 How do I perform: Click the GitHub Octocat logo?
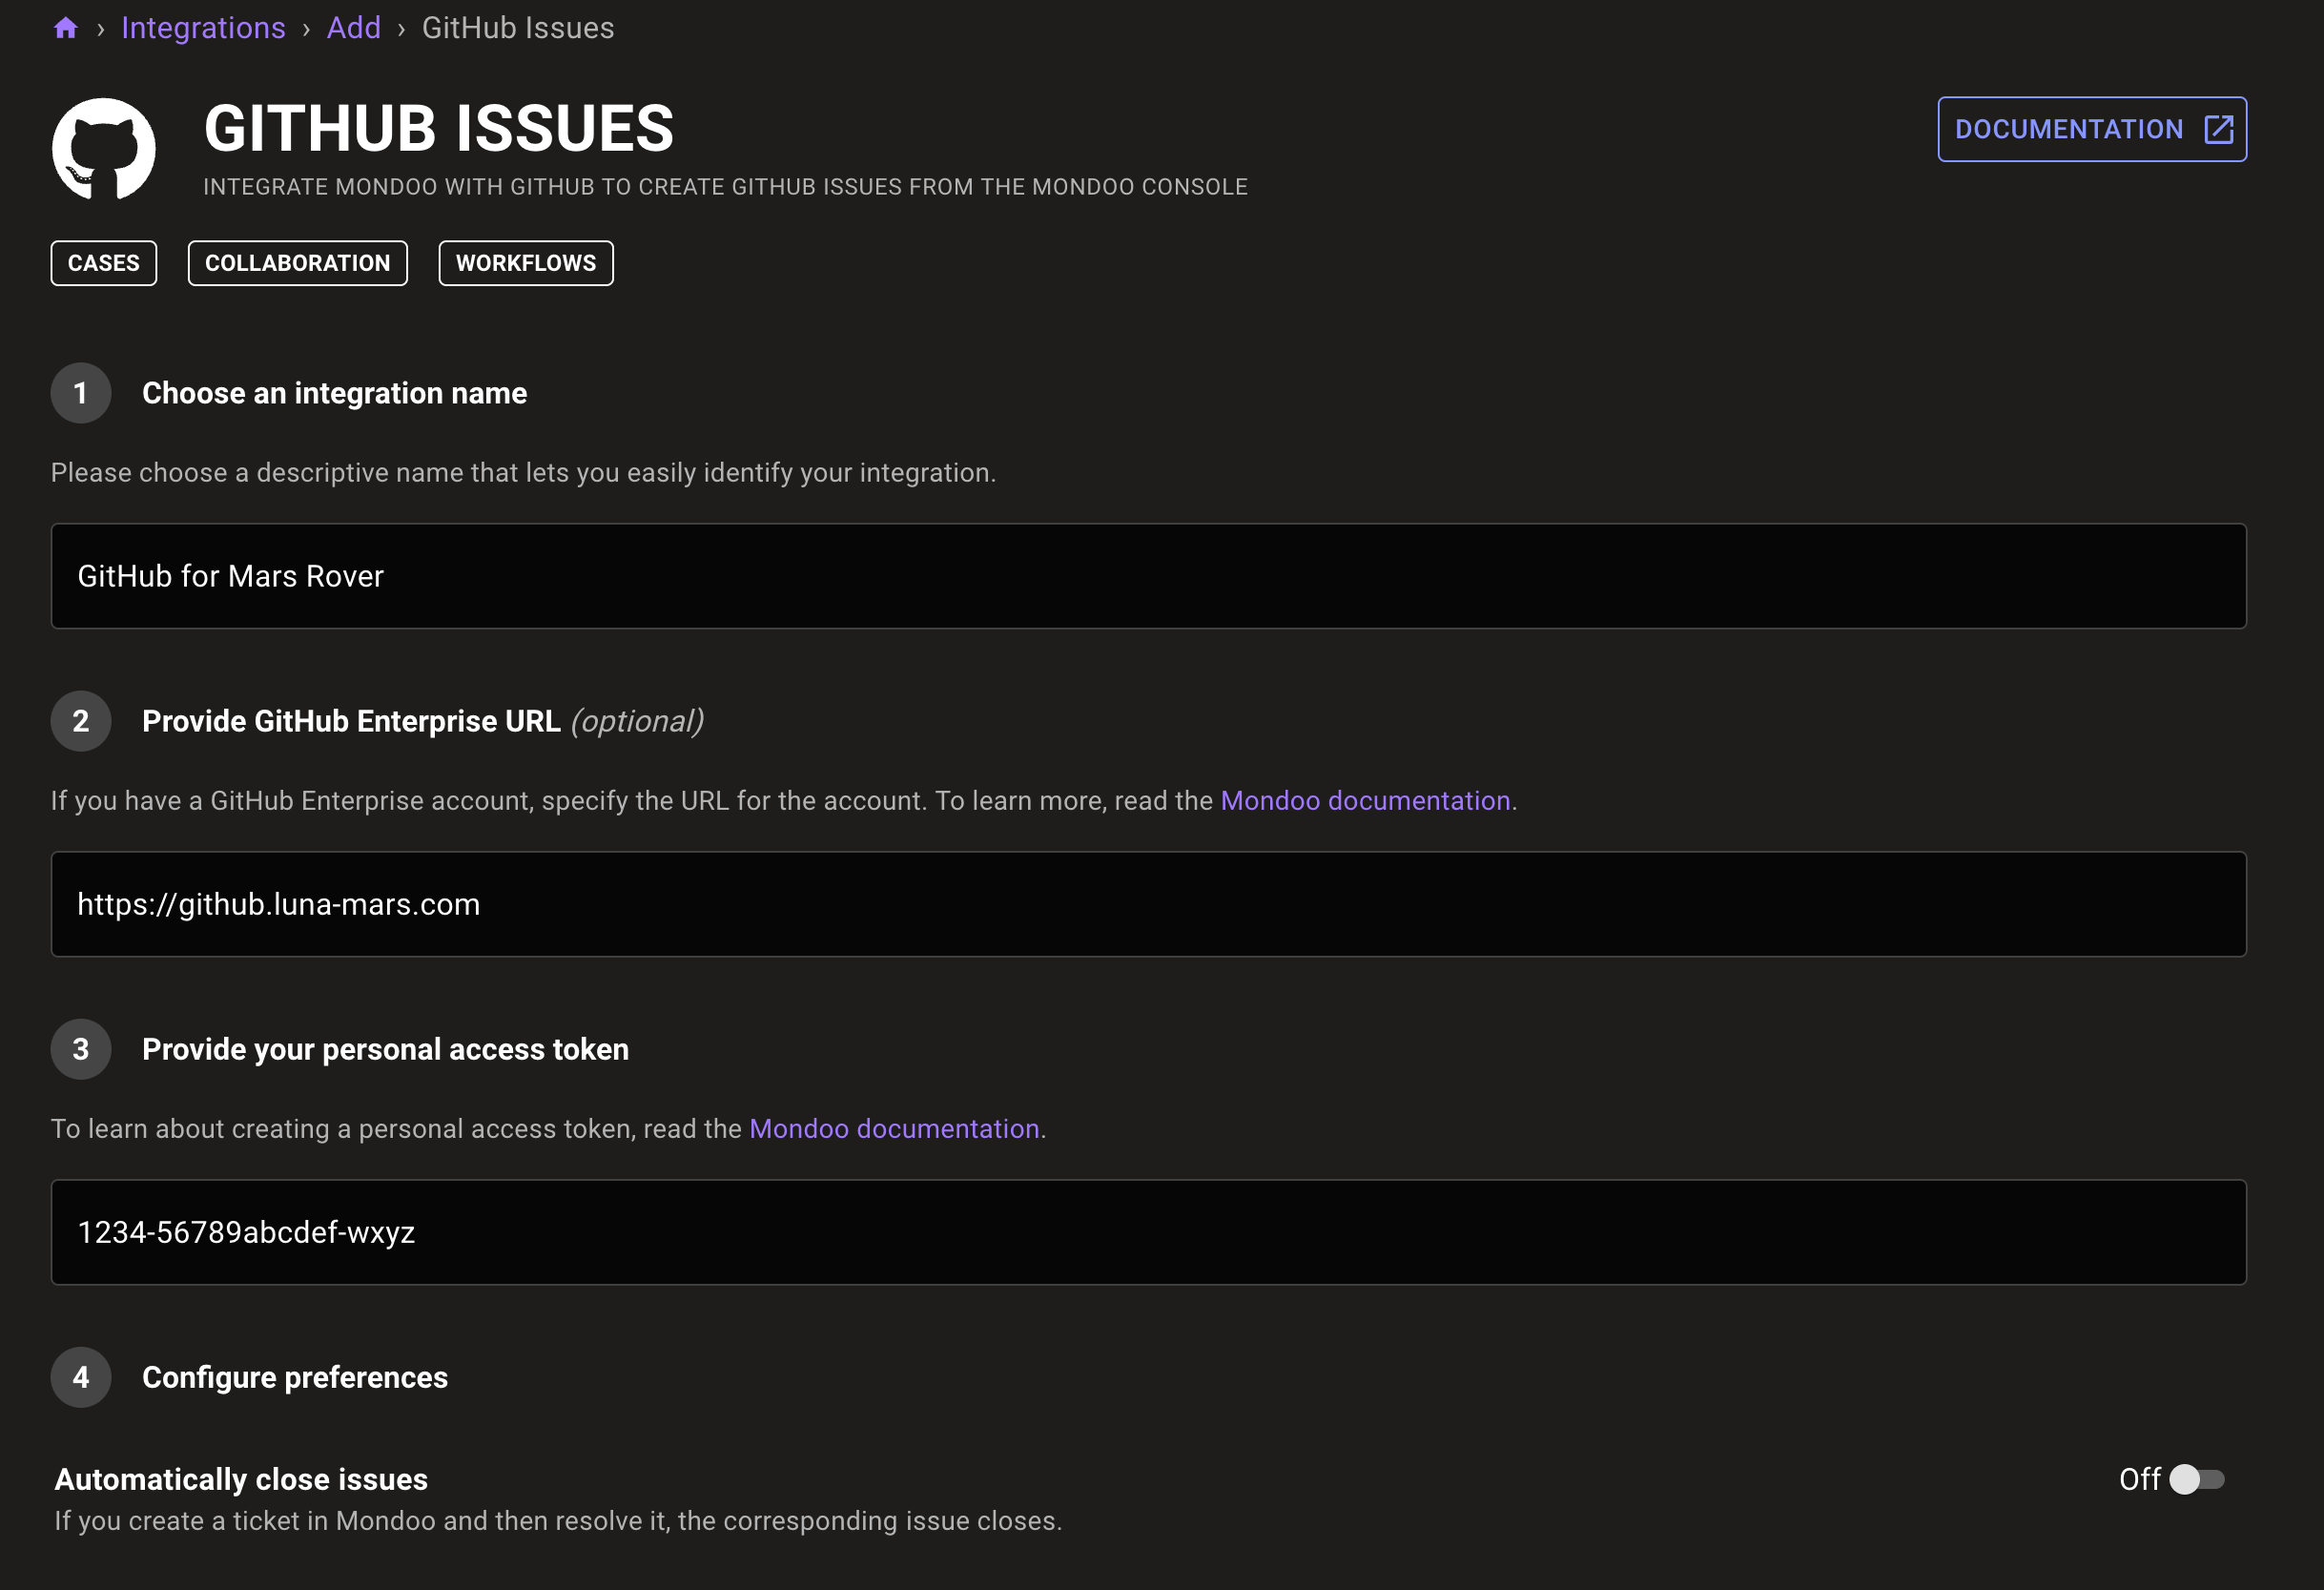[104, 149]
